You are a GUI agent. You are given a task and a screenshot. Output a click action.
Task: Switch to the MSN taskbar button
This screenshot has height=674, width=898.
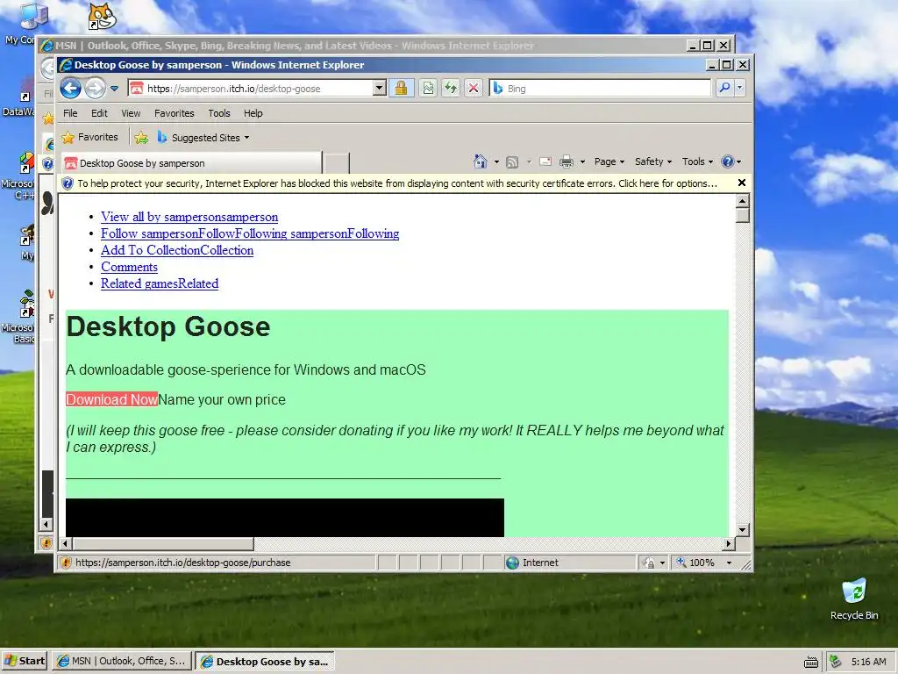tap(121, 661)
